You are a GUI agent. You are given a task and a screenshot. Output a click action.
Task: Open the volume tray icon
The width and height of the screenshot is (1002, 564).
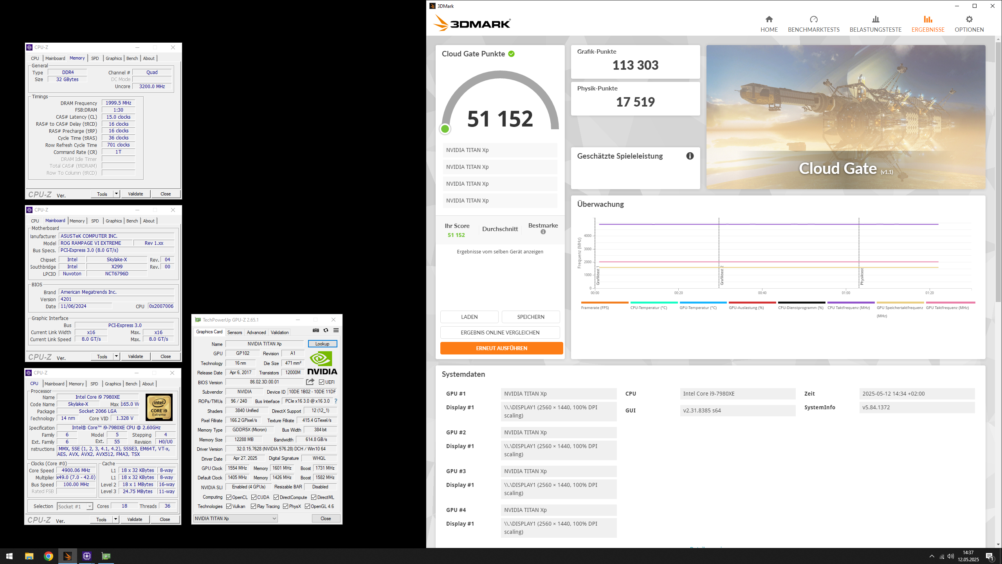(x=951, y=556)
